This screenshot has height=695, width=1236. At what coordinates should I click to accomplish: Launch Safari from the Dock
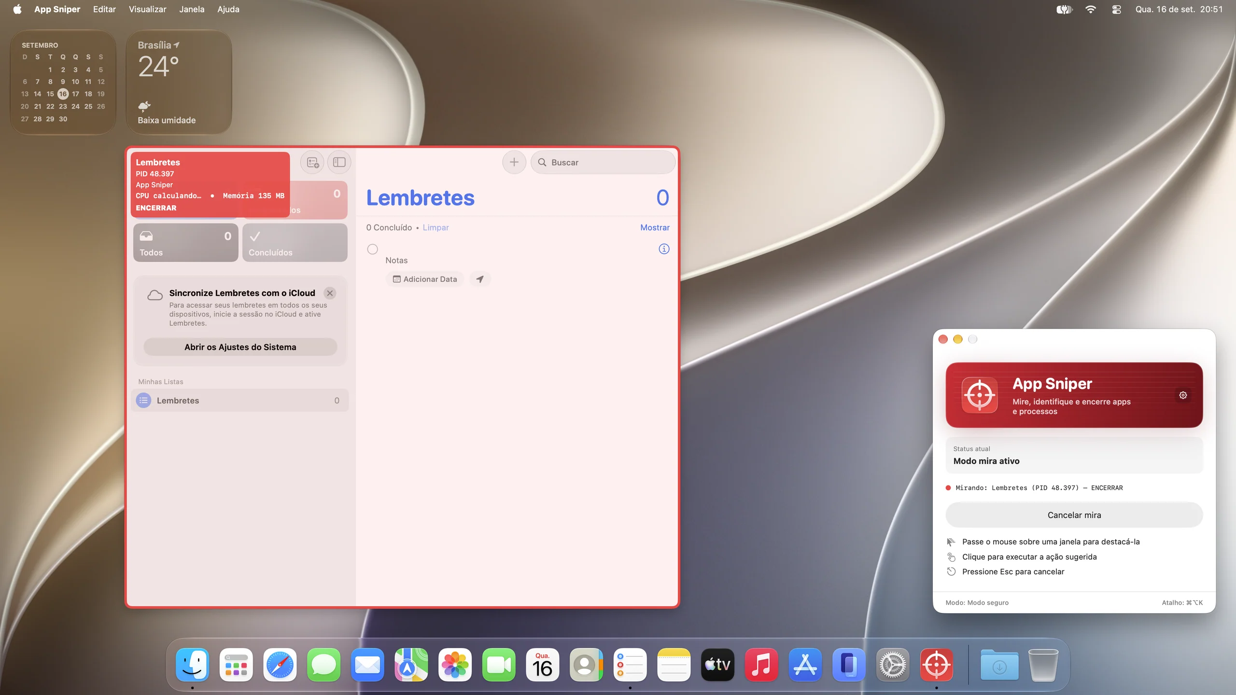[x=280, y=665]
